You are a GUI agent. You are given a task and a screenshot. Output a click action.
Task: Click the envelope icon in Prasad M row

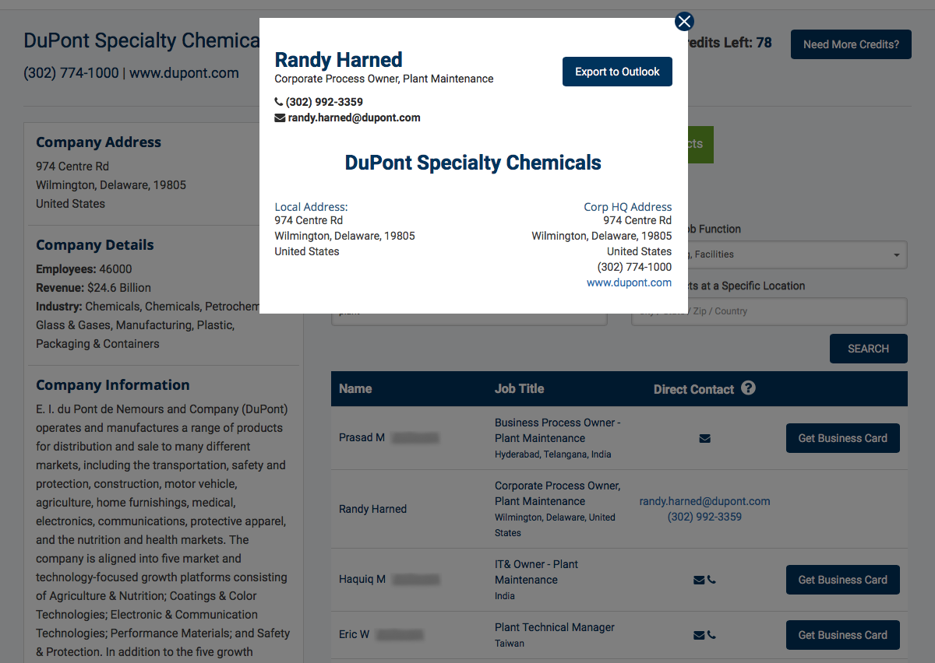click(x=704, y=439)
